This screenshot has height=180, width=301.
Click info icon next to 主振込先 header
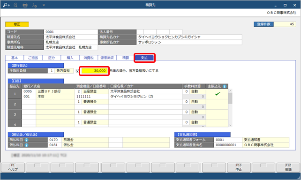pos(224,86)
